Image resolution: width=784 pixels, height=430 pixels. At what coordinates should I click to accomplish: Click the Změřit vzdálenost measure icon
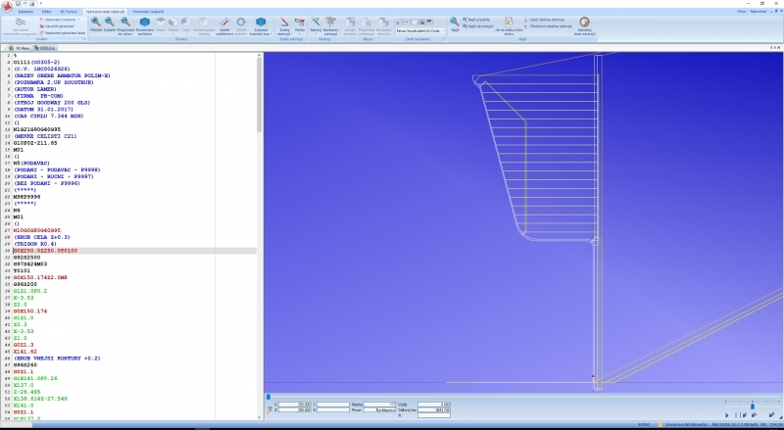pos(224,24)
